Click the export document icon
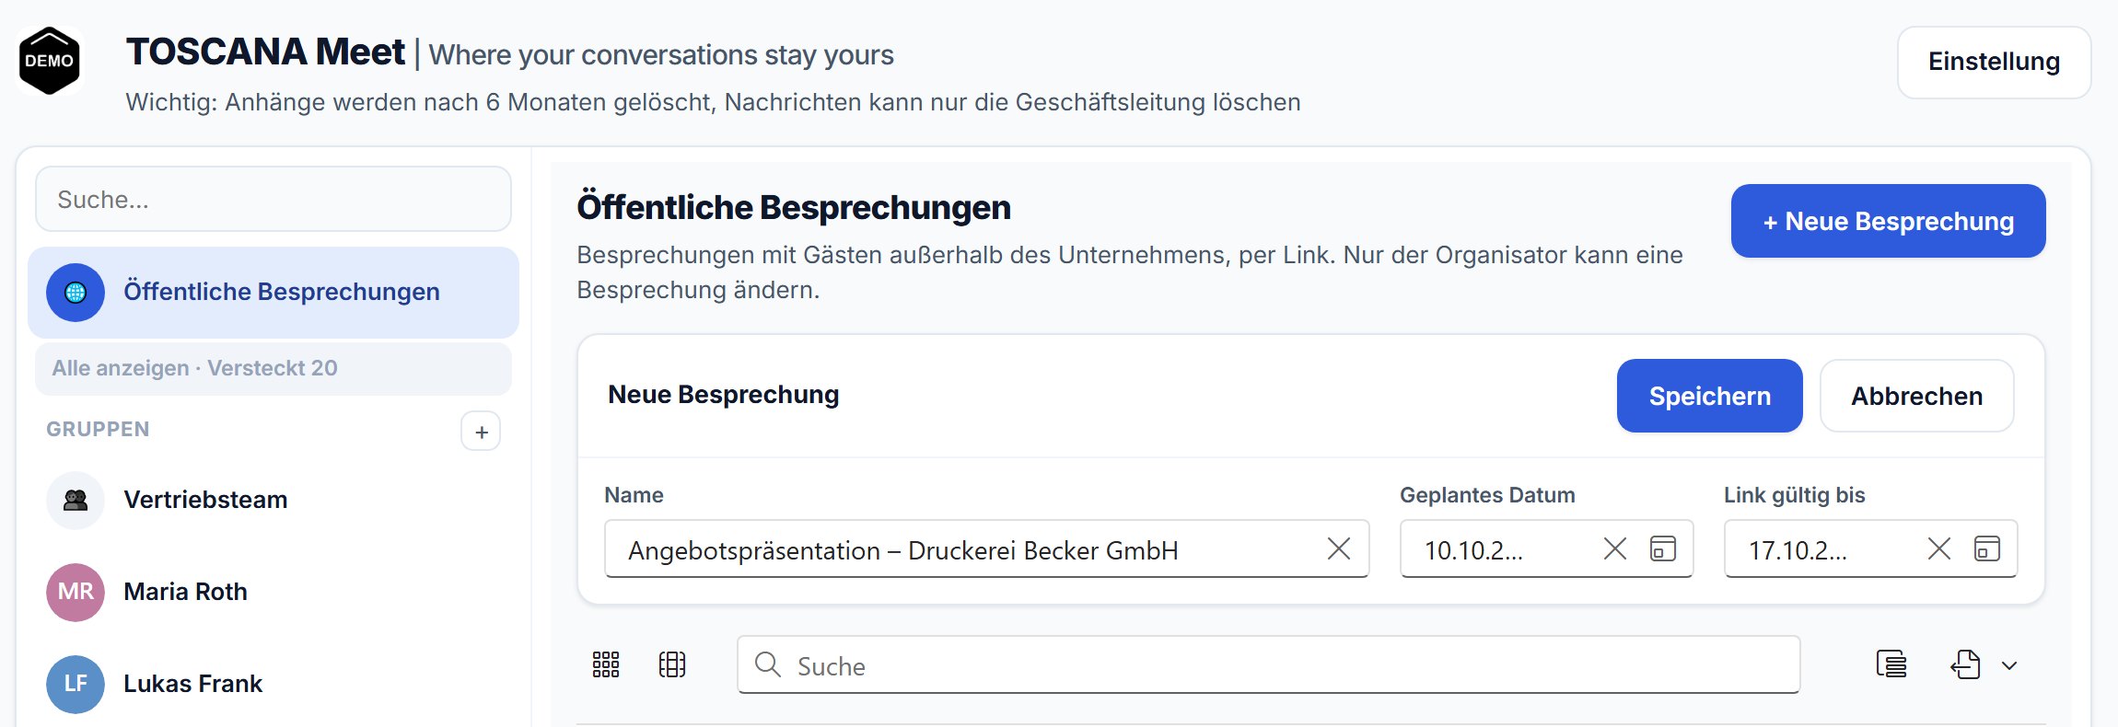 [x=1965, y=664]
